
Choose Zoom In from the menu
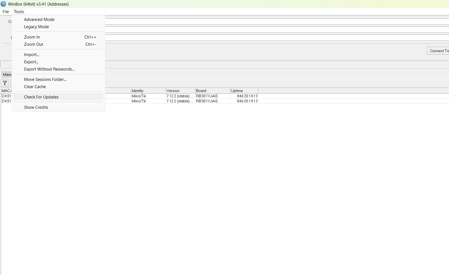tap(58, 37)
